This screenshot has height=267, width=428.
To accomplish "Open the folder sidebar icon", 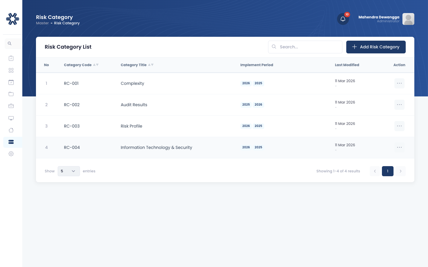I will point(11,94).
